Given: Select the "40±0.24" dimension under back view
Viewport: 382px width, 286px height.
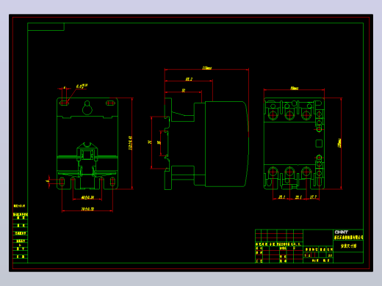Looking at the screenshot, I should (x=87, y=197).
